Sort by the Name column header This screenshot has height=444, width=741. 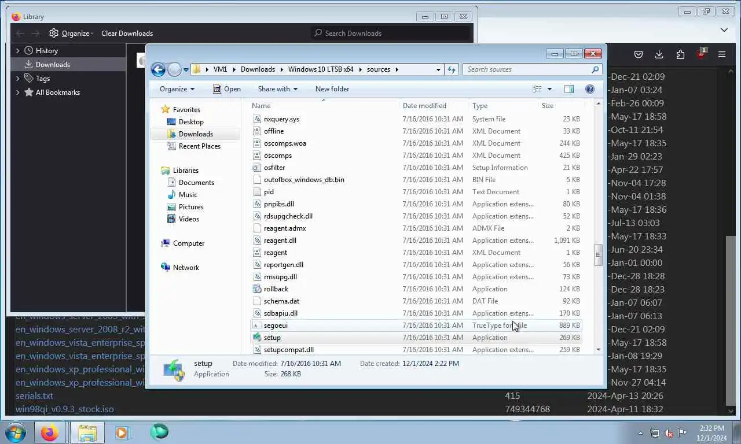261,106
